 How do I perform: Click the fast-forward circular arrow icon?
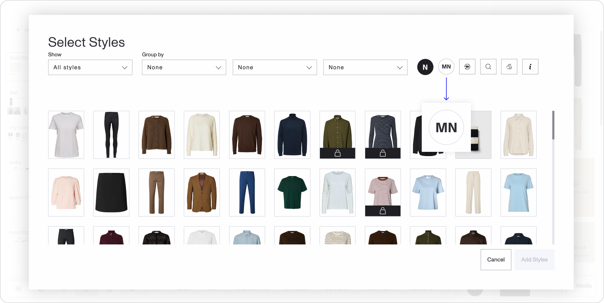pos(467,67)
